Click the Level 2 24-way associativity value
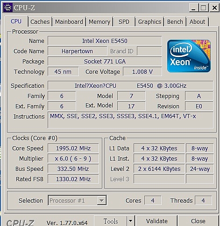This screenshot has width=220, height=226. click(x=200, y=169)
